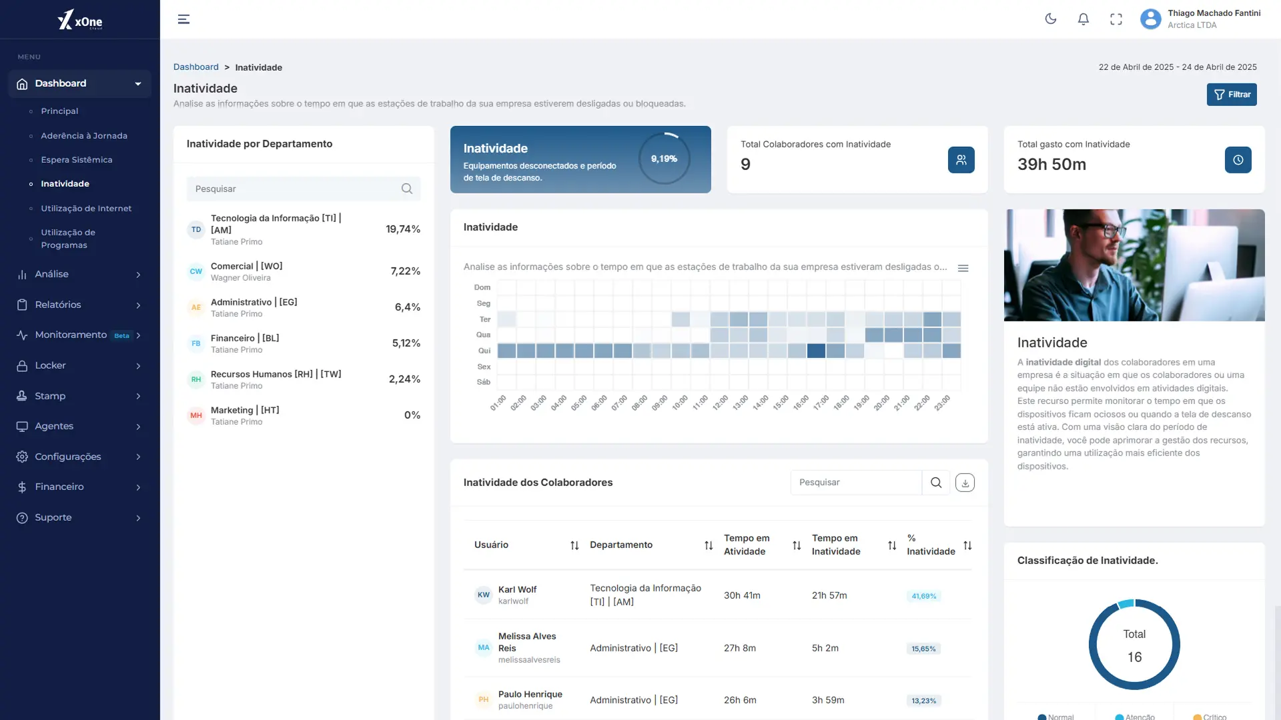Viewport: 1281px width, 720px height.
Task: Click the darkest Thursday heatmap cell
Action: pyautogui.click(x=816, y=351)
